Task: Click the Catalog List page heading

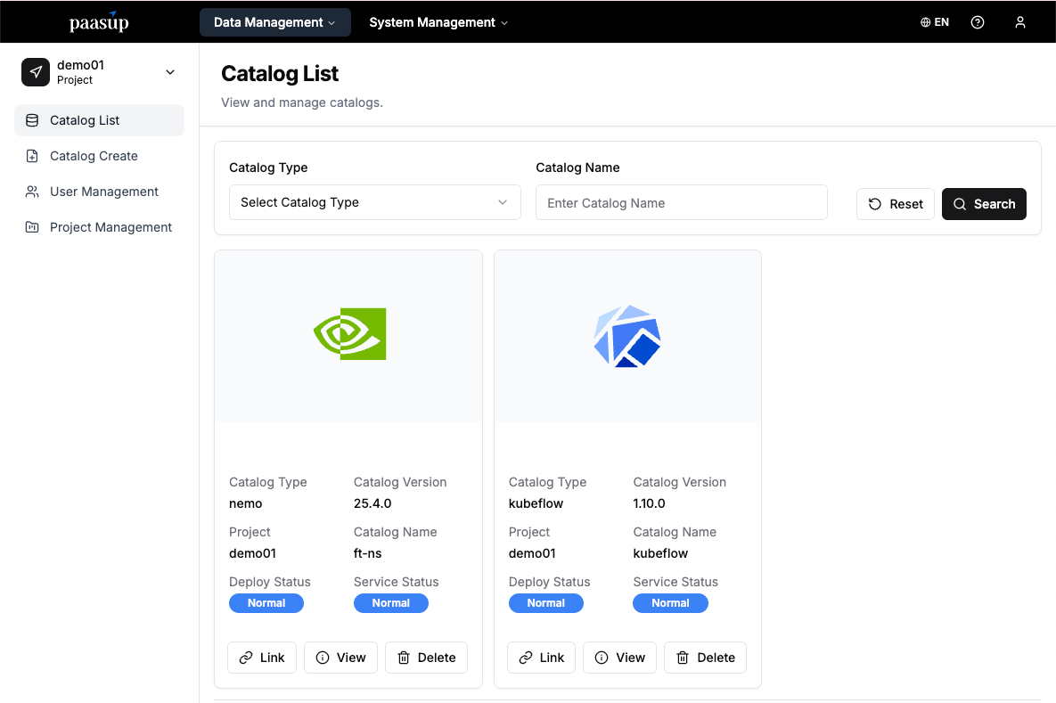Action: [280, 73]
